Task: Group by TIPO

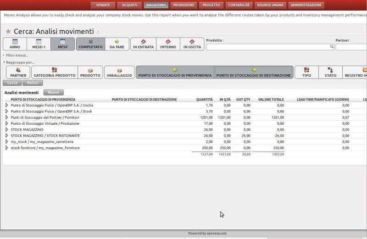Action: (306, 72)
